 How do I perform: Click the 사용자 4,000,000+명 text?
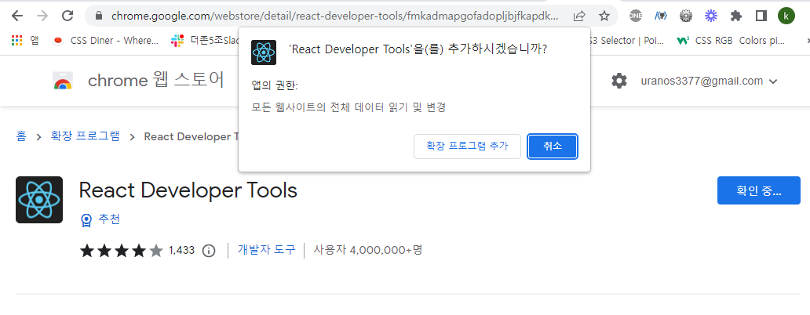tap(368, 250)
